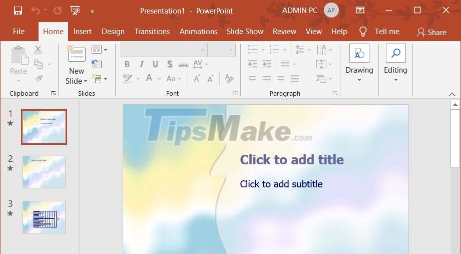Screen dimensions: 461x254
Task: Cut selection with the scissors icon
Action: click(38, 50)
